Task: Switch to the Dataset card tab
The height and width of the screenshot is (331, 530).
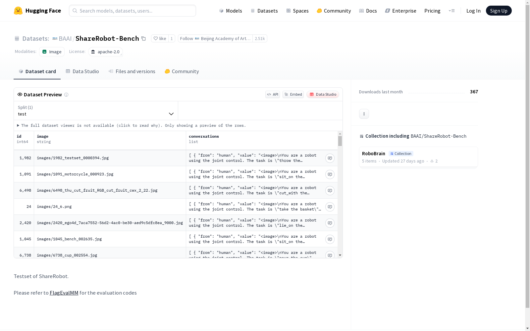Action: (37, 71)
